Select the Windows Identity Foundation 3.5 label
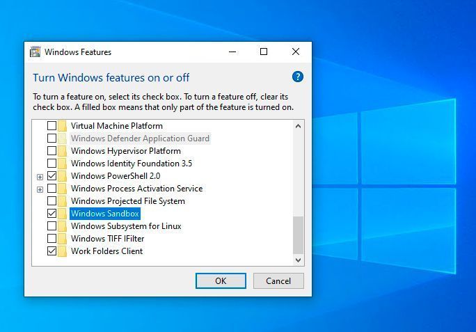This screenshot has height=332, width=476. point(132,164)
